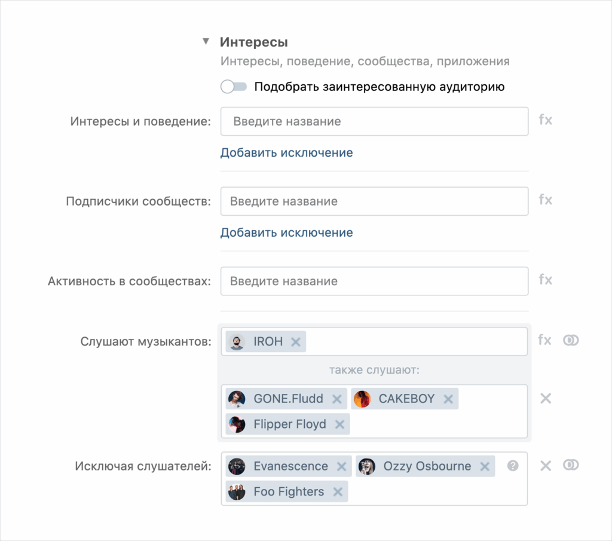
Task: Click the Интересы и поведение input field
Action: pyautogui.click(x=374, y=121)
